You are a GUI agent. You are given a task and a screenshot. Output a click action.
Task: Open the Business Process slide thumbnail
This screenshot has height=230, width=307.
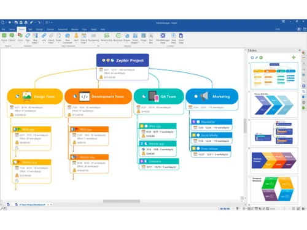click(274, 161)
